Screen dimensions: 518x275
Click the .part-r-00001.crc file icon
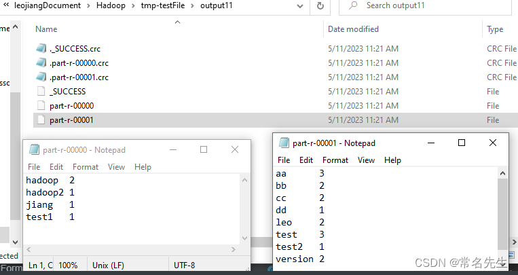click(41, 77)
